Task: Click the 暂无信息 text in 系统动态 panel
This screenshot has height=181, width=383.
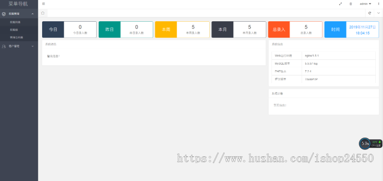Action: 54,56
